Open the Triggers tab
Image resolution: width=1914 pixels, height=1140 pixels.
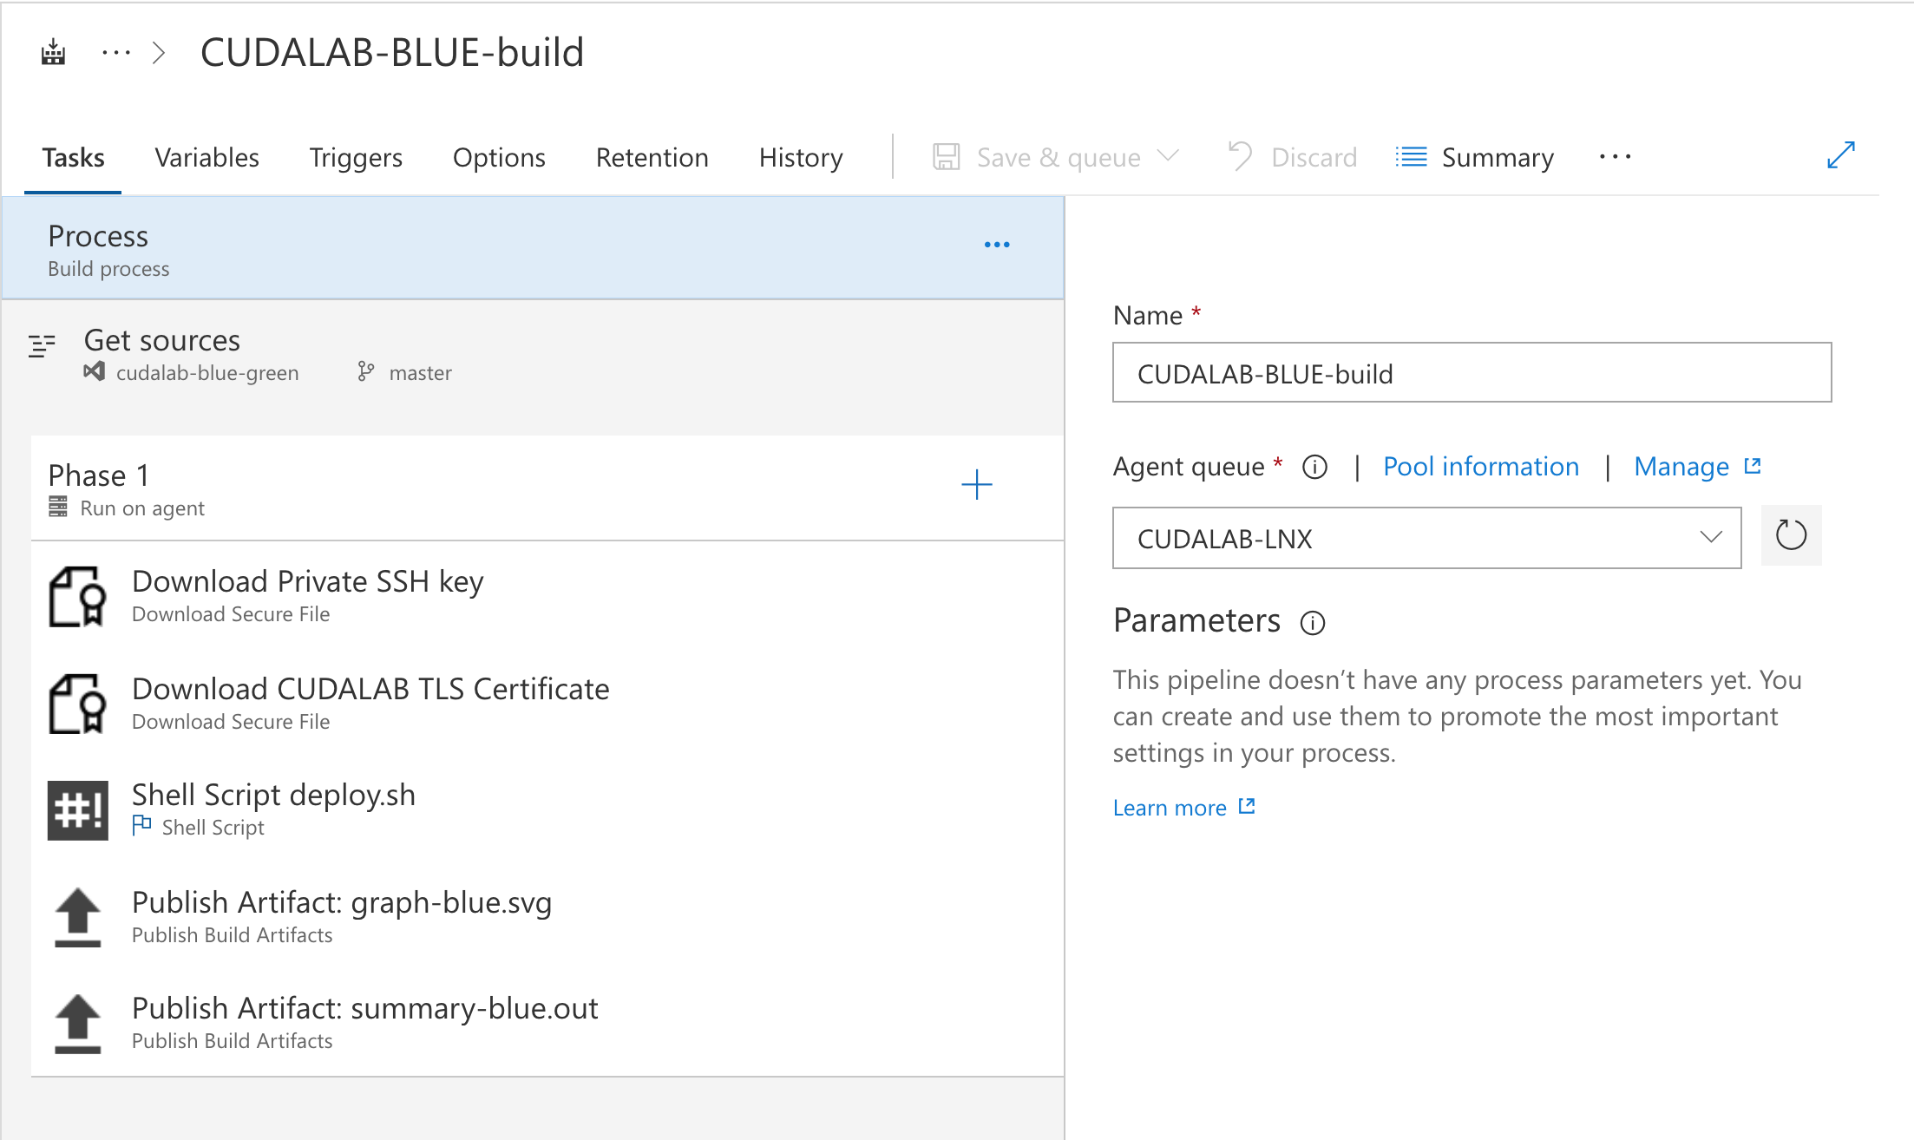tap(356, 157)
